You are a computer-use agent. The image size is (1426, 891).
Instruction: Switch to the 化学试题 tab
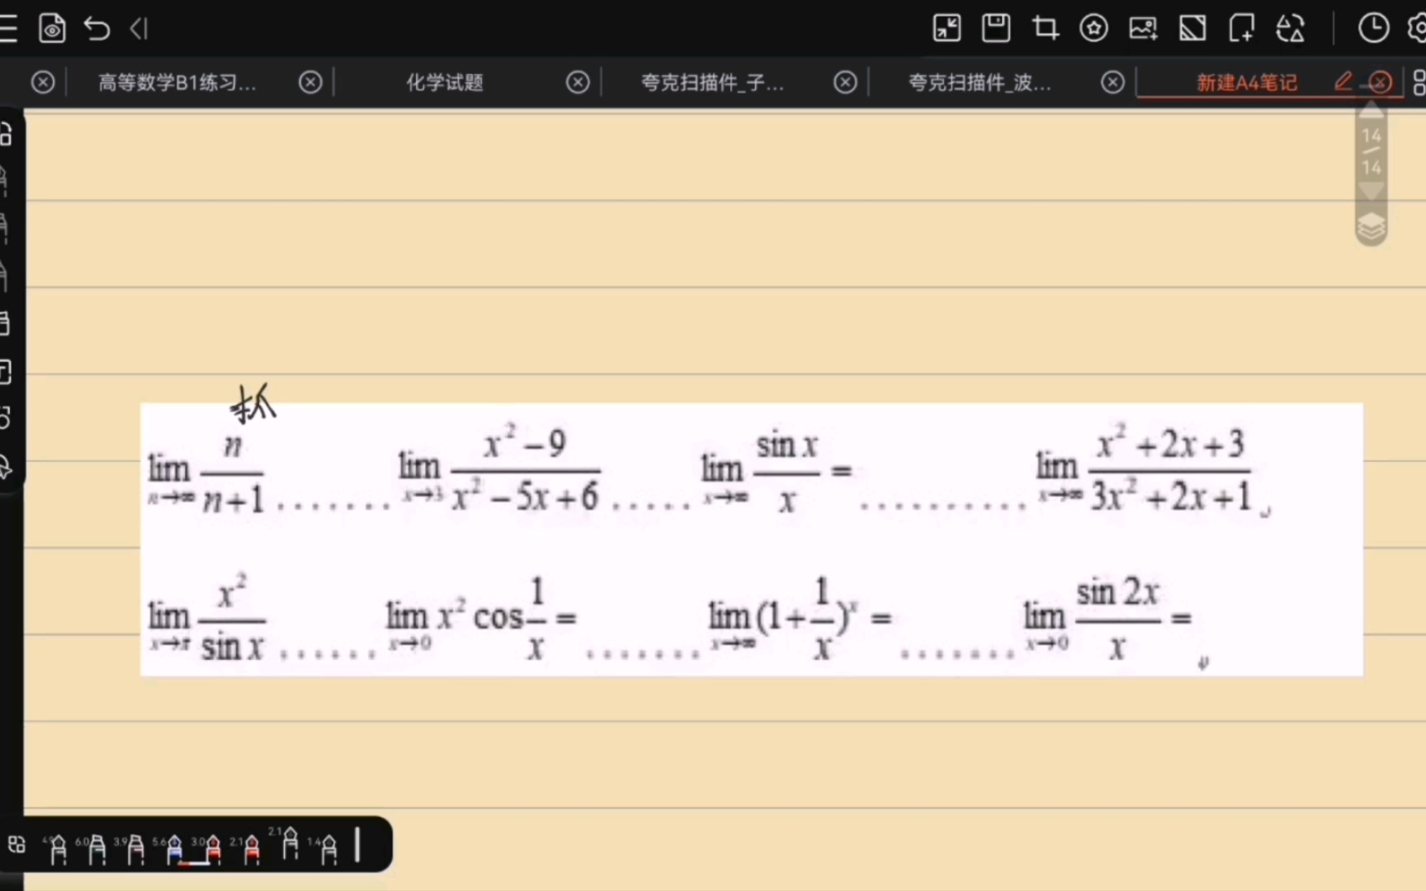point(444,82)
